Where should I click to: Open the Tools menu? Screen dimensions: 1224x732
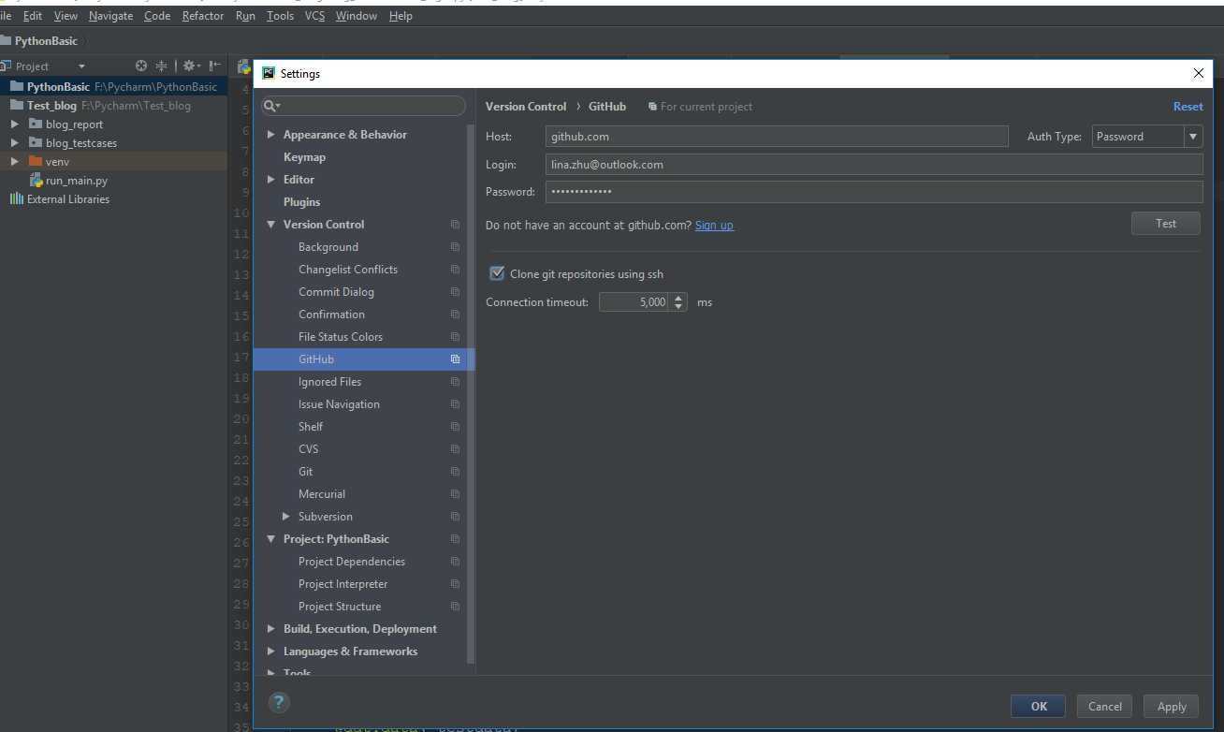pos(280,16)
